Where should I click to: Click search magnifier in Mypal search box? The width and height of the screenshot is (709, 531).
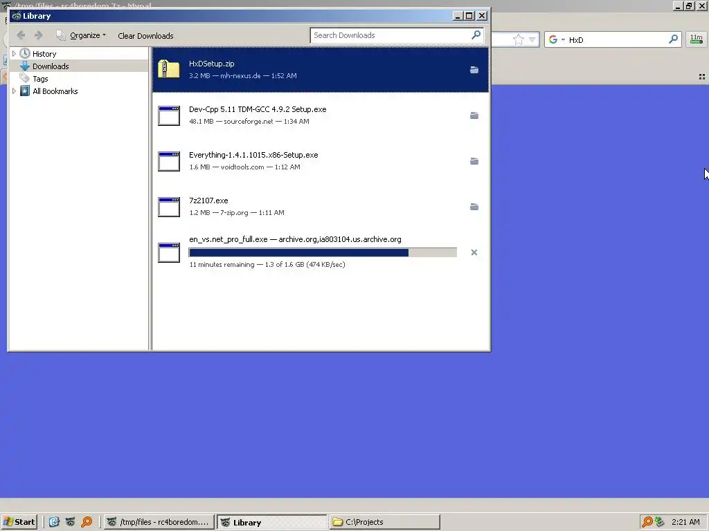(673, 39)
